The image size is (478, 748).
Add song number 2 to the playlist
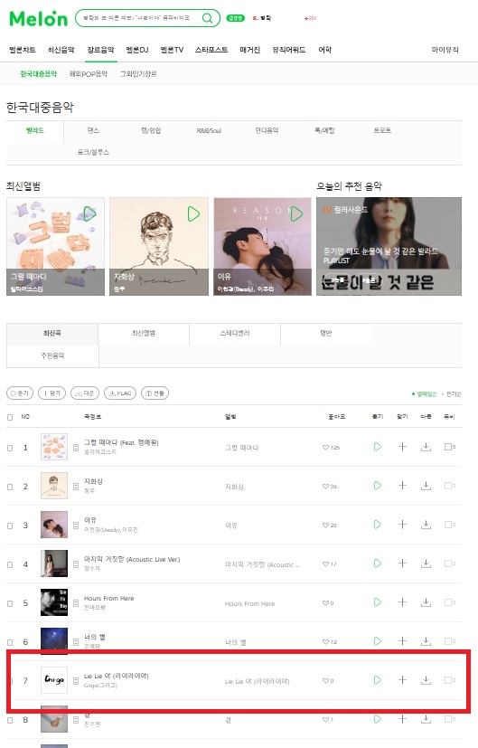tap(402, 486)
